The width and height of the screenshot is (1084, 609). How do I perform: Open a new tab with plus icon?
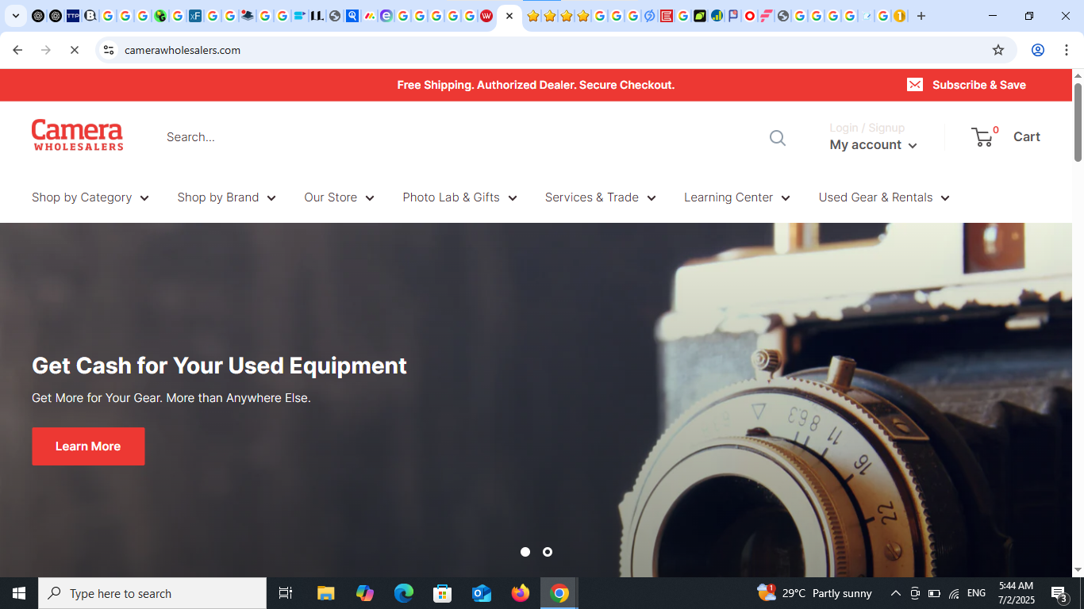[921, 16]
